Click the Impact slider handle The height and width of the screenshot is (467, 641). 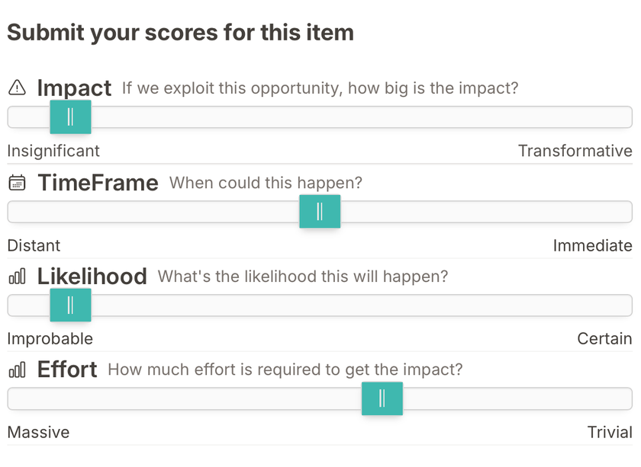[x=70, y=117]
